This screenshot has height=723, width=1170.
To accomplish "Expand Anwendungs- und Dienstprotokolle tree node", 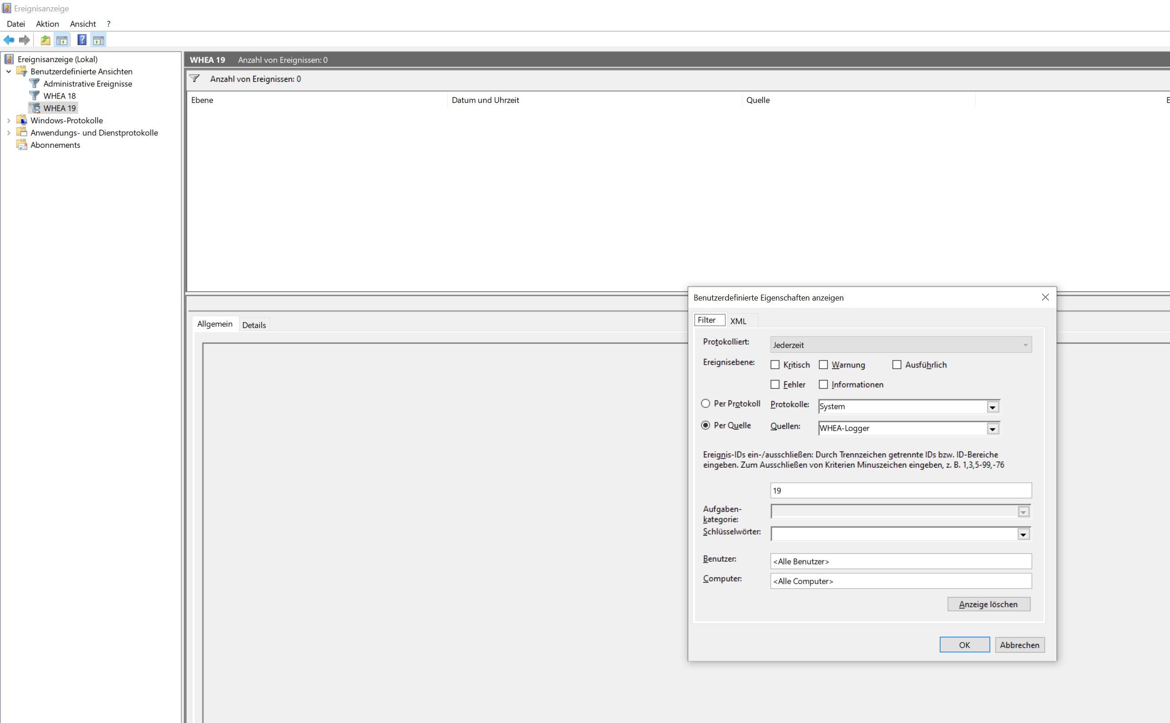I will 9,132.
